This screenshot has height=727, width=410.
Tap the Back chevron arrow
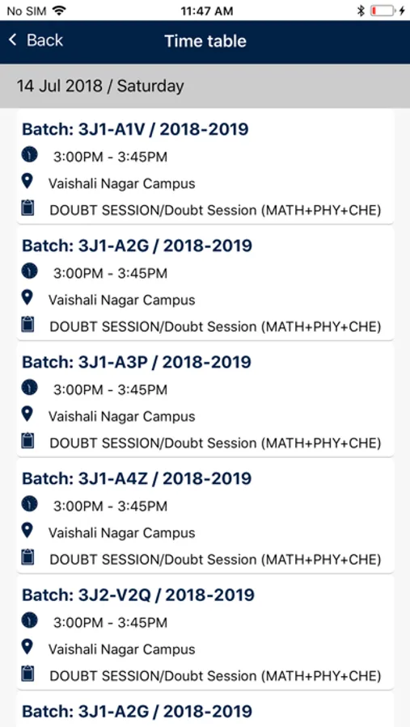(13, 40)
